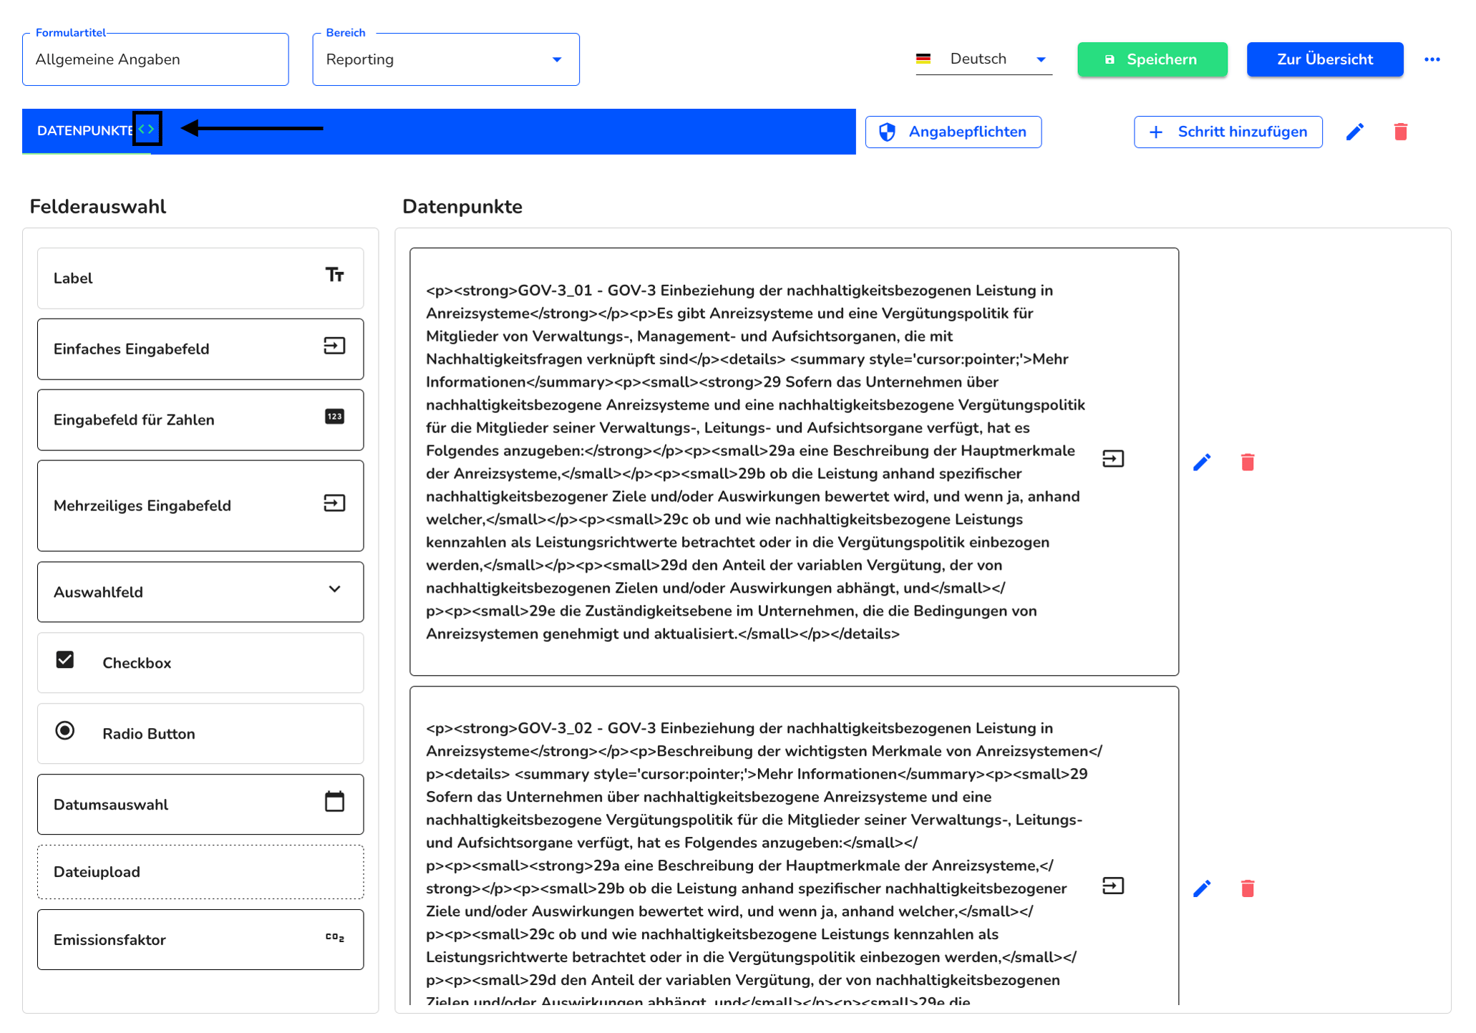
Task: Click the input-type icon in GOV-3_01 card
Action: click(x=1113, y=459)
